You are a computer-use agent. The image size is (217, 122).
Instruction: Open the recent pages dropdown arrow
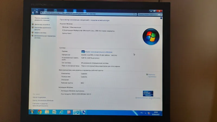click(x=39, y=13)
